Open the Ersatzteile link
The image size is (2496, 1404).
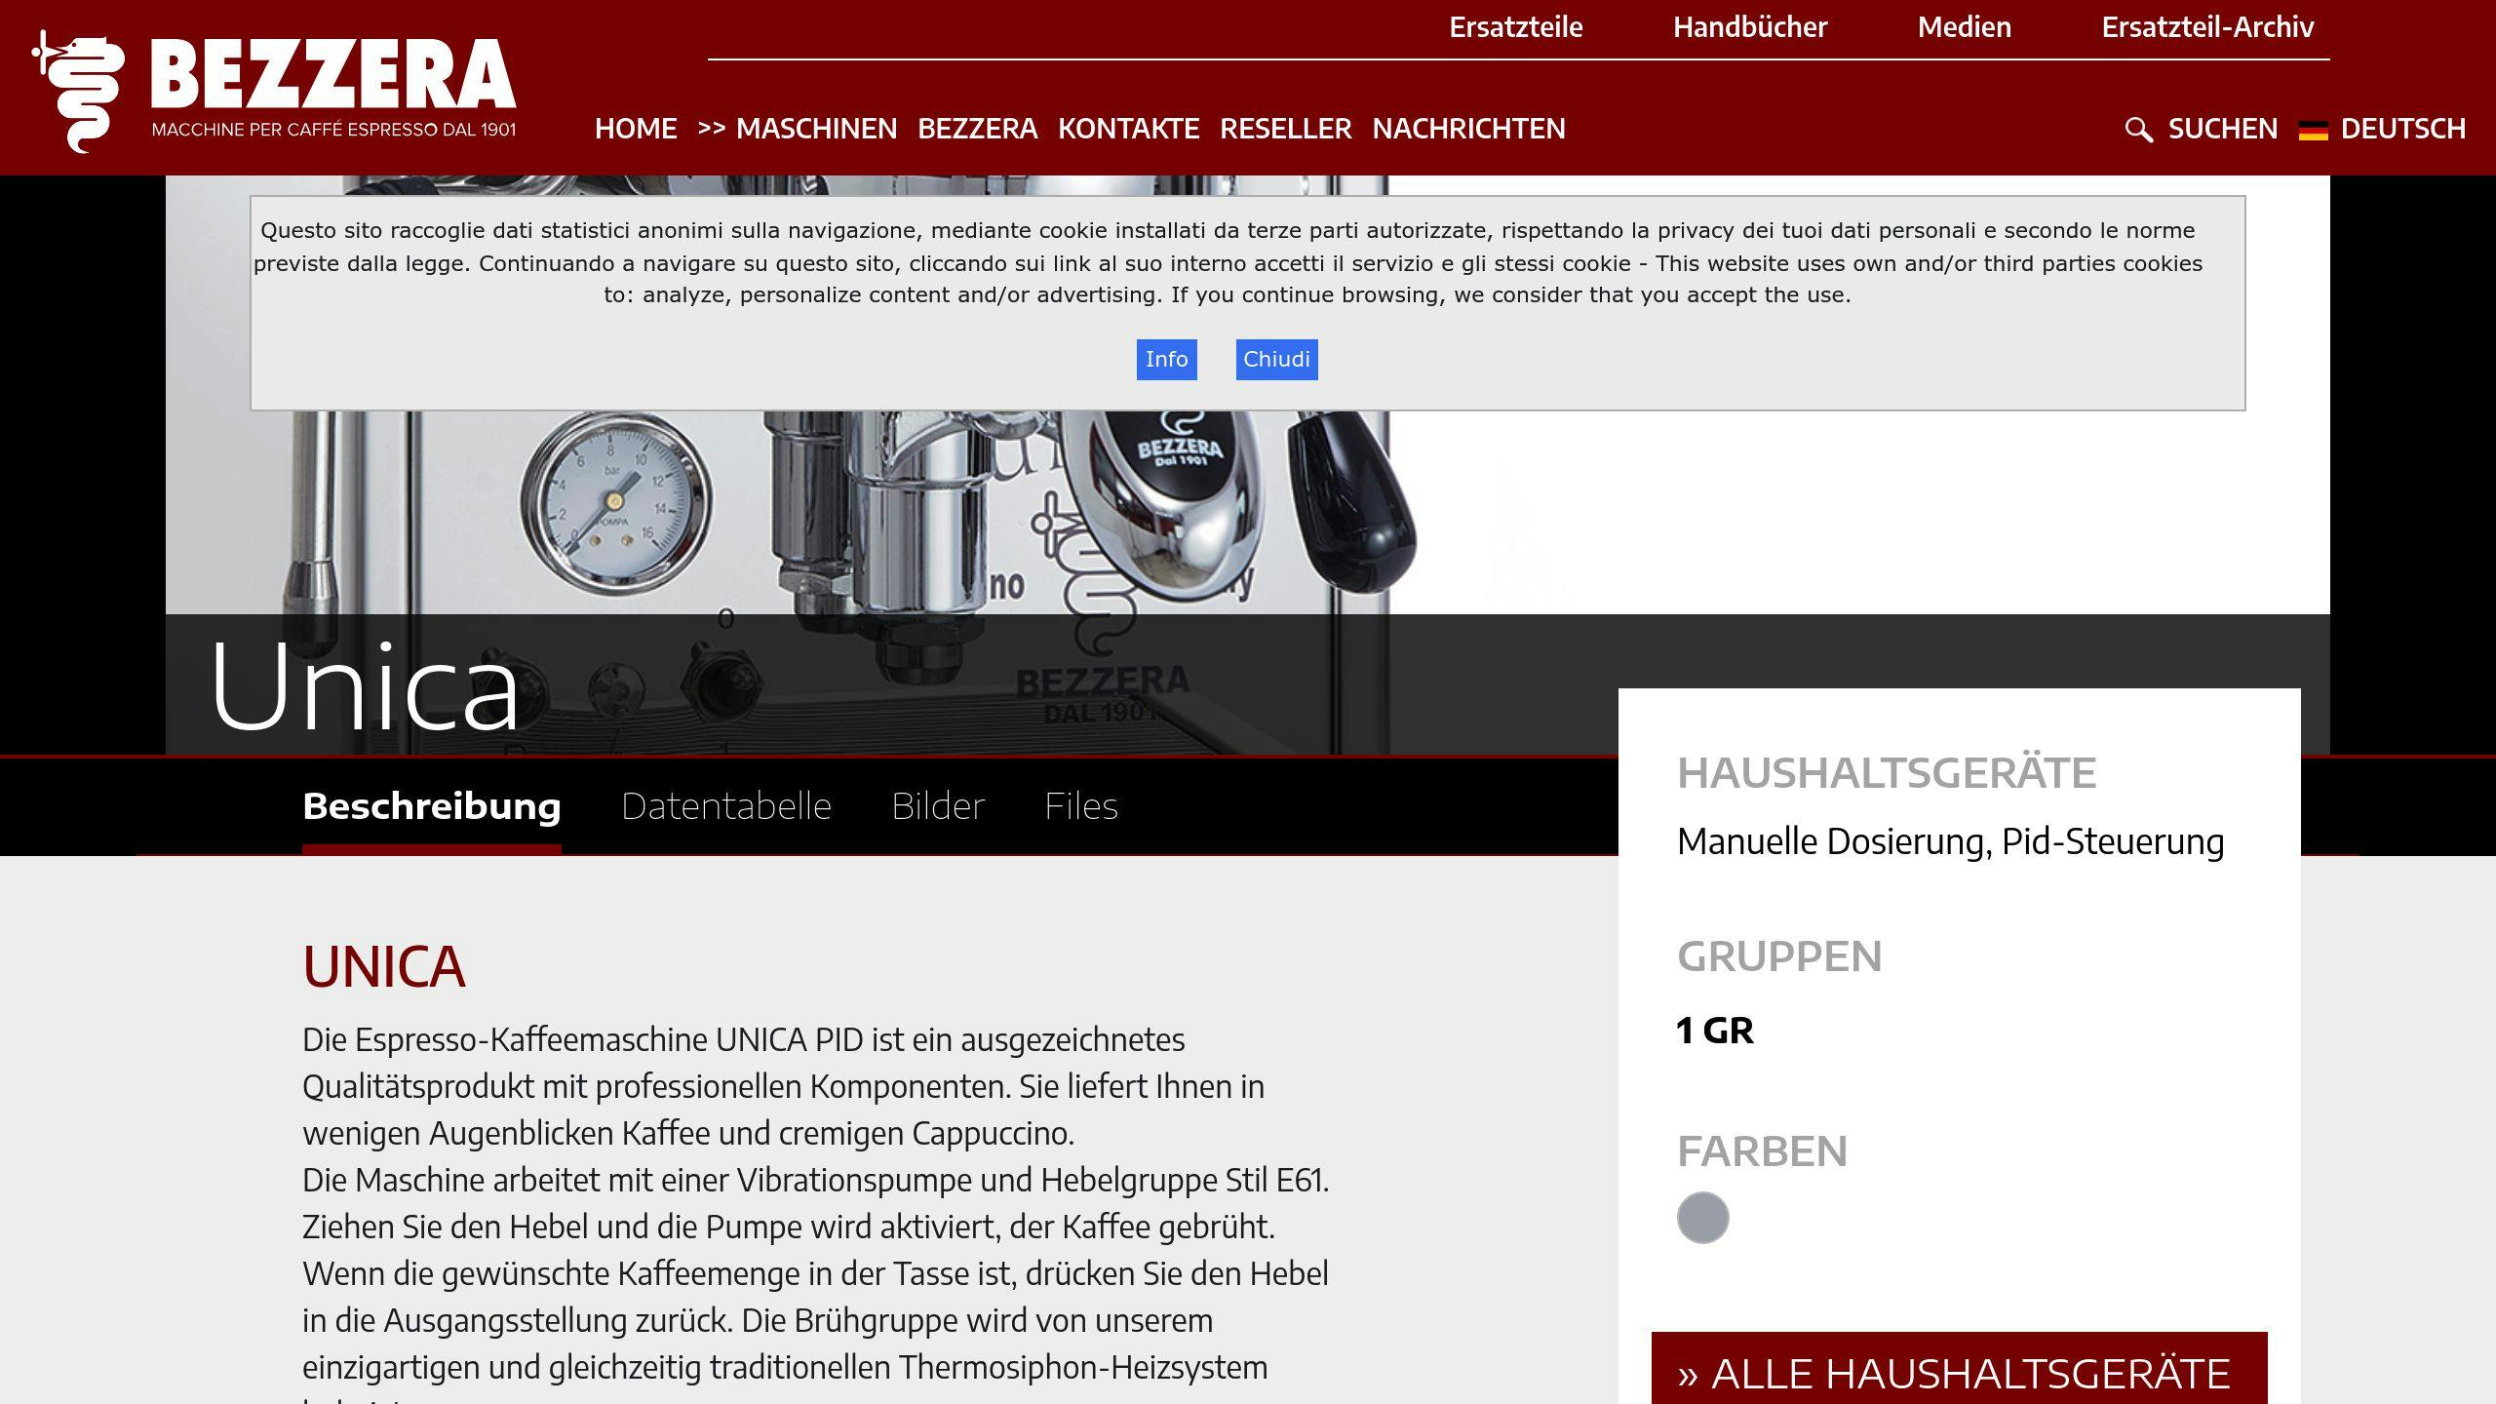tap(1515, 27)
